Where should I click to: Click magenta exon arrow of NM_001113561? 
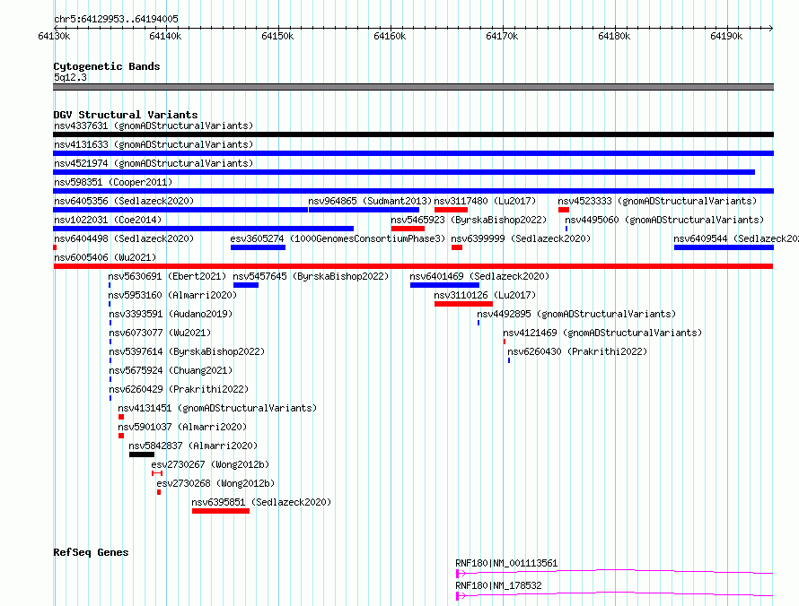[x=461, y=574]
